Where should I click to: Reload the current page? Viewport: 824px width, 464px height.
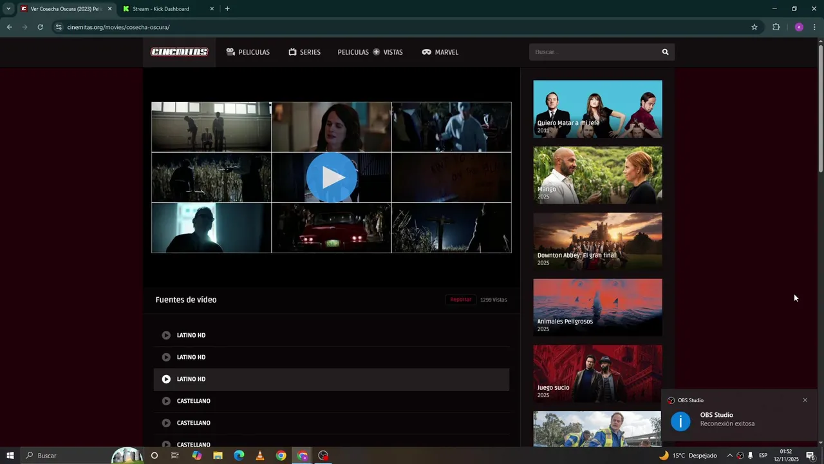(40, 27)
